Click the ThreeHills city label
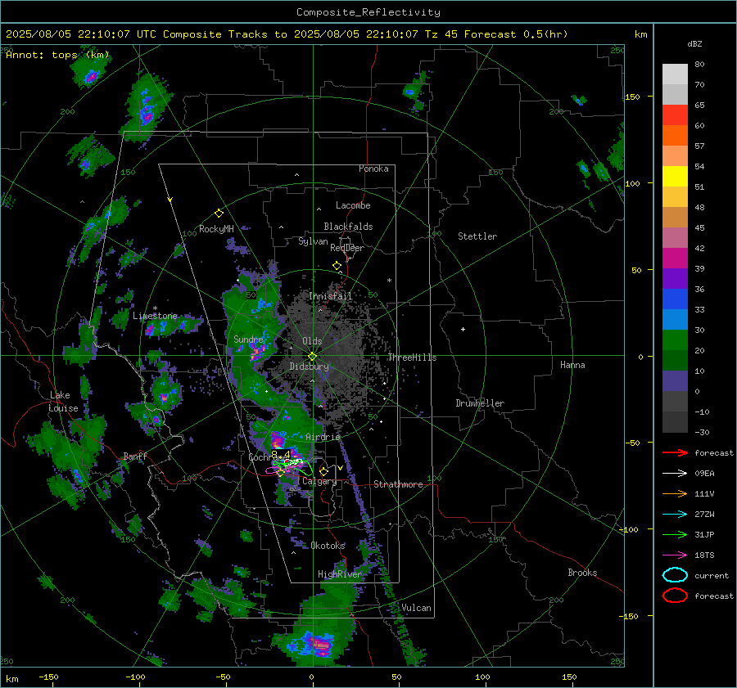Viewport: 737px width, 688px height. pyautogui.click(x=412, y=357)
